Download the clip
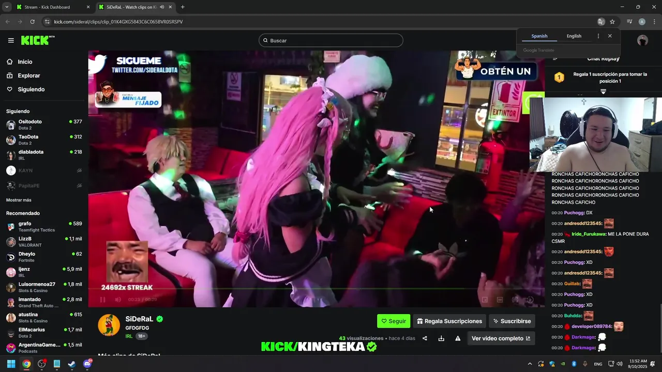The height and width of the screenshot is (372, 662). (x=441, y=338)
